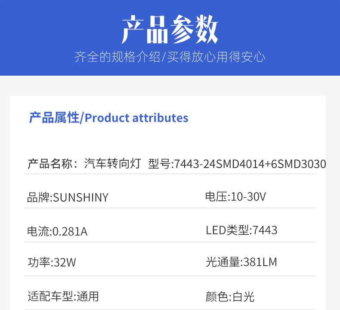Screen dimensions: 340x310
Task: Click the model number 7443-24SMD4014+6SMD3030
Action: point(250,164)
